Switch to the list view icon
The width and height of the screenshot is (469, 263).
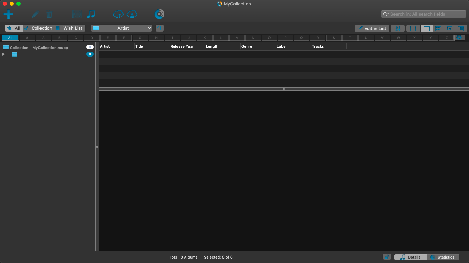pos(426,28)
